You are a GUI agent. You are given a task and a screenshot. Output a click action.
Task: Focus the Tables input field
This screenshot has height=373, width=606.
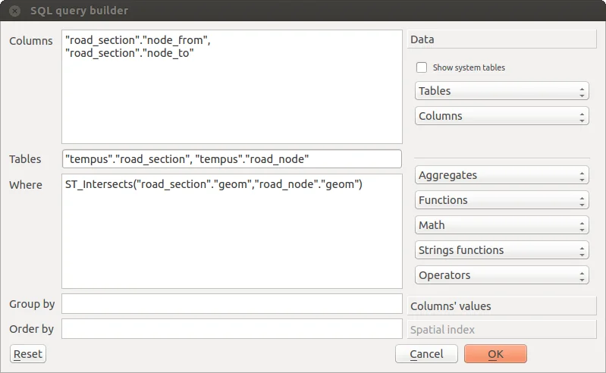click(231, 159)
